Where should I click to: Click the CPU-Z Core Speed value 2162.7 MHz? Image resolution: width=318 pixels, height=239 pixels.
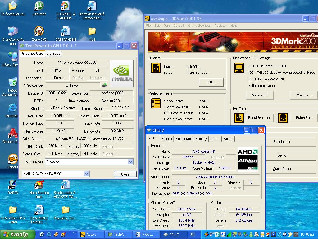[x=187, y=209]
